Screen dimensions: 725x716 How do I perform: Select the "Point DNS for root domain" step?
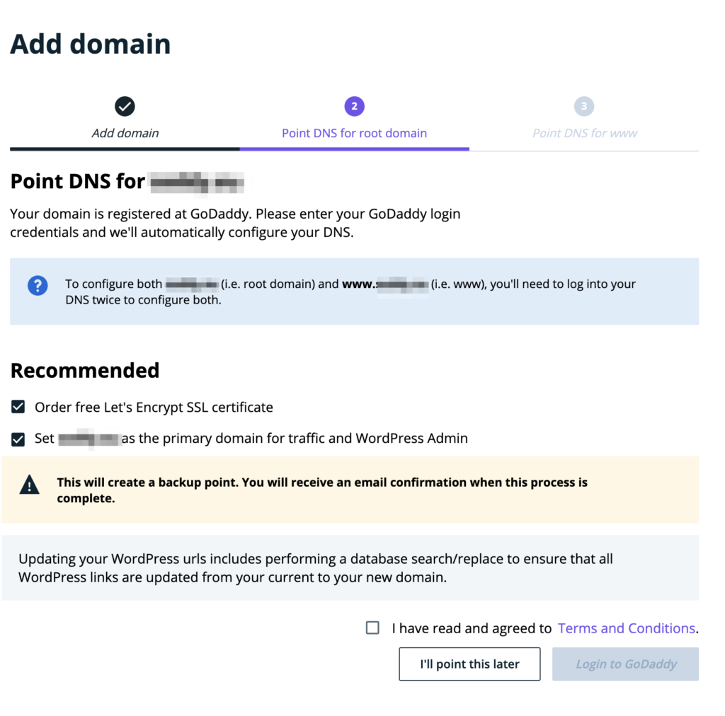(354, 133)
